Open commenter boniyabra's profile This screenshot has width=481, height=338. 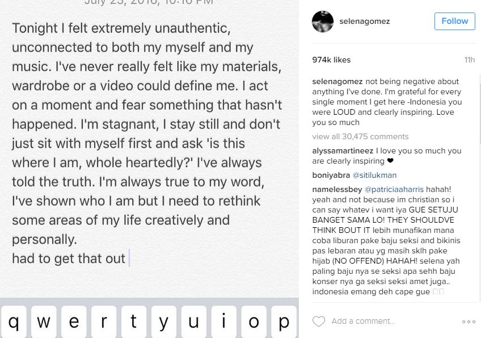tap(331, 176)
